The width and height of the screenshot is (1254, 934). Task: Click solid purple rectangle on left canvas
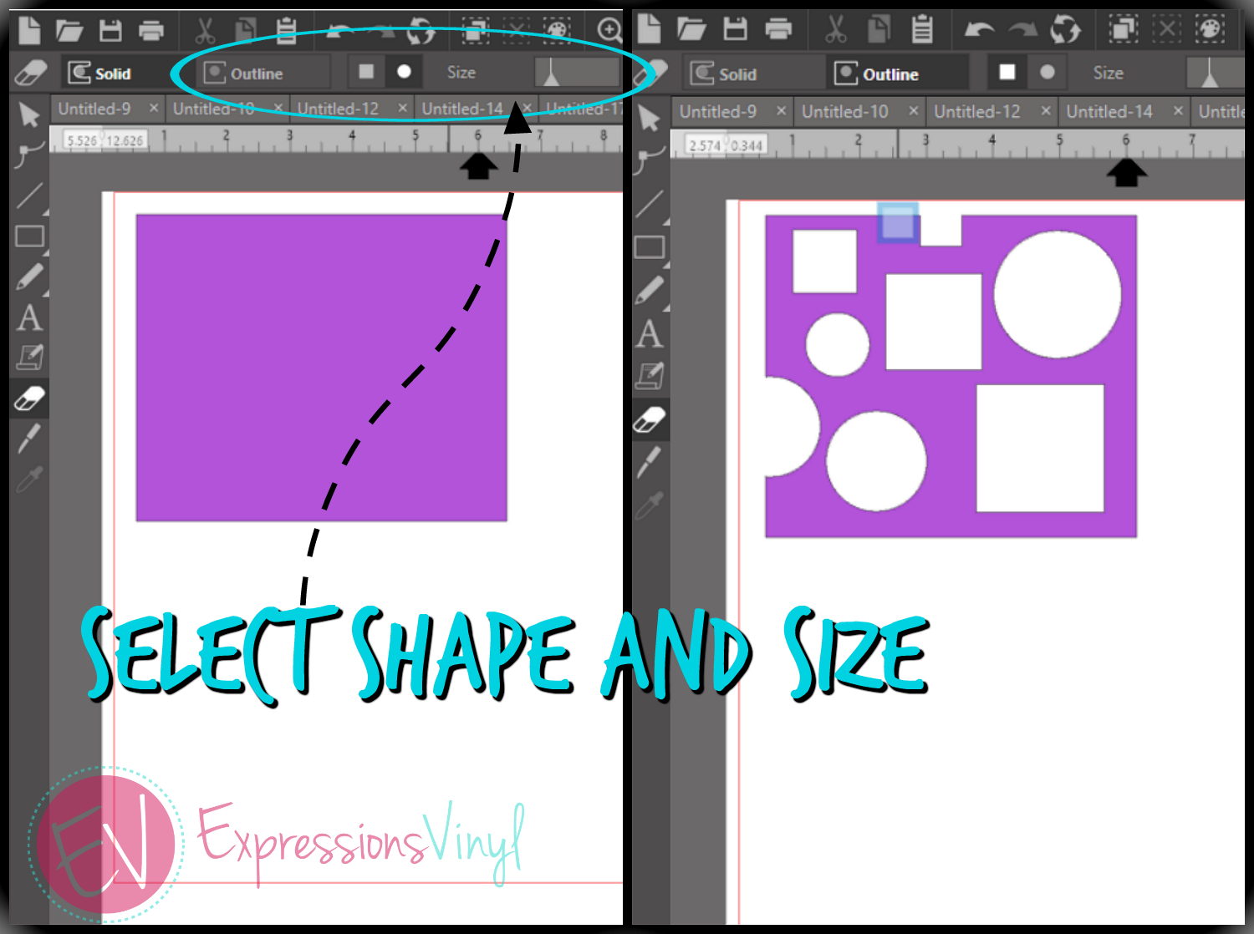[x=322, y=368]
